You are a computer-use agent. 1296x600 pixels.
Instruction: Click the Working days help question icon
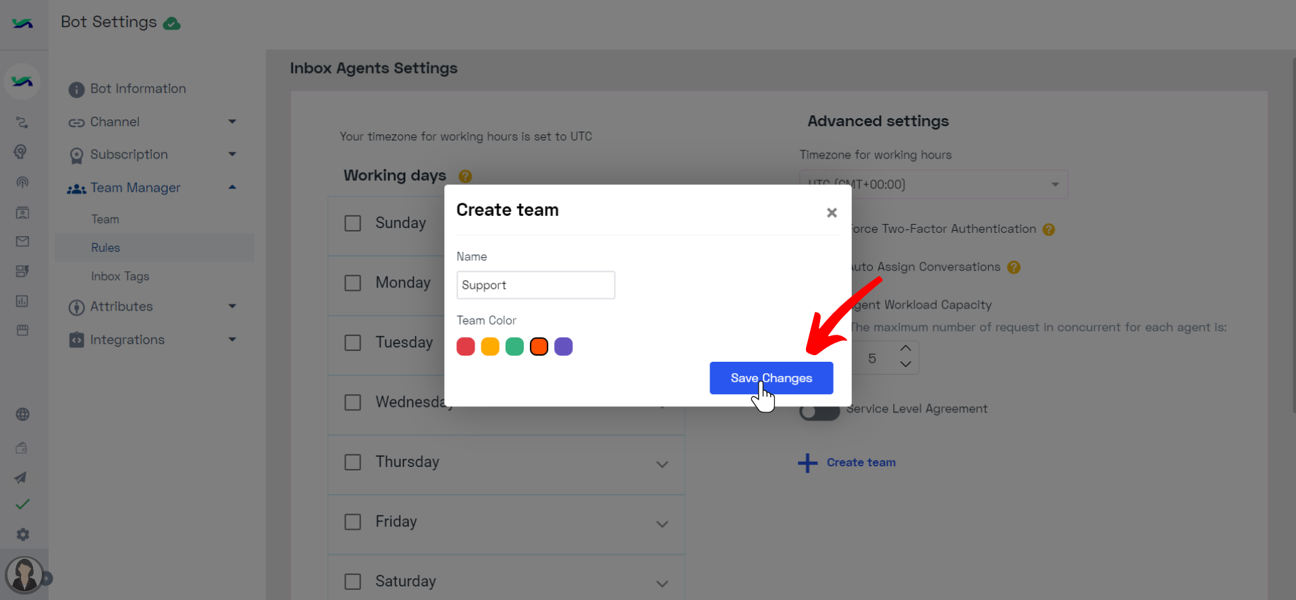click(465, 176)
